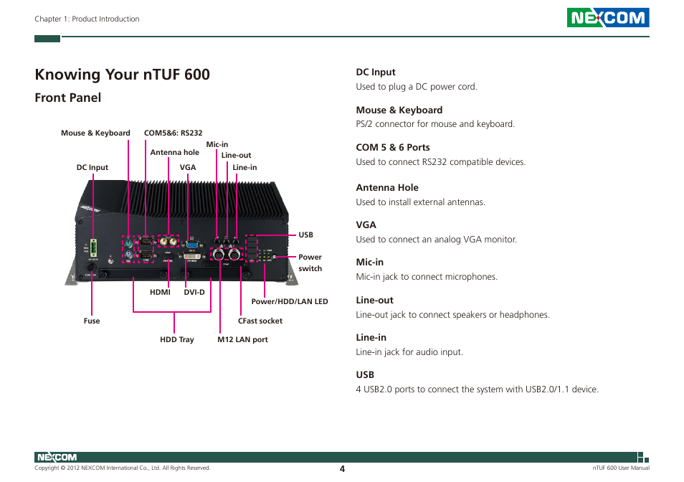Click the 'Line-out' diagram label
Image resolution: width=684 pixels, height=482 pixels.
click(x=236, y=155)
